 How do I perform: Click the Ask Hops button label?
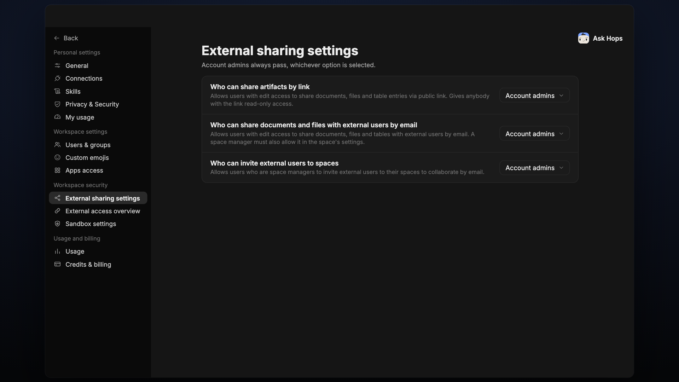[608, 38]
